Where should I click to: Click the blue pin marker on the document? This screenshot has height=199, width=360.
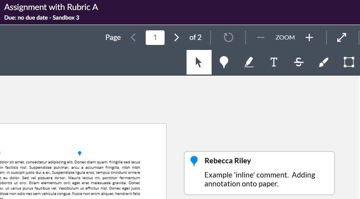pyautogui.click(x=80, y=153)
